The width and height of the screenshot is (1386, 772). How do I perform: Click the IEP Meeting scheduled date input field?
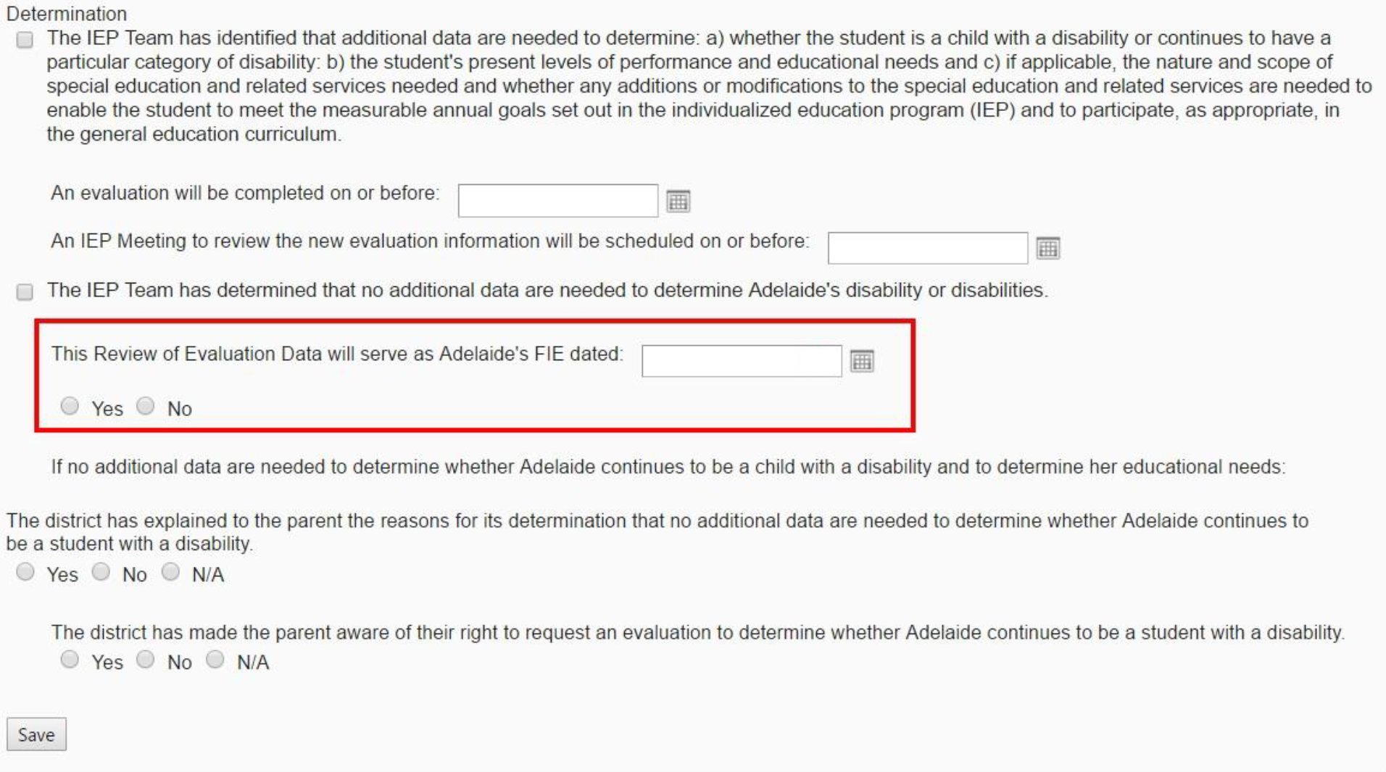(926, 247)
